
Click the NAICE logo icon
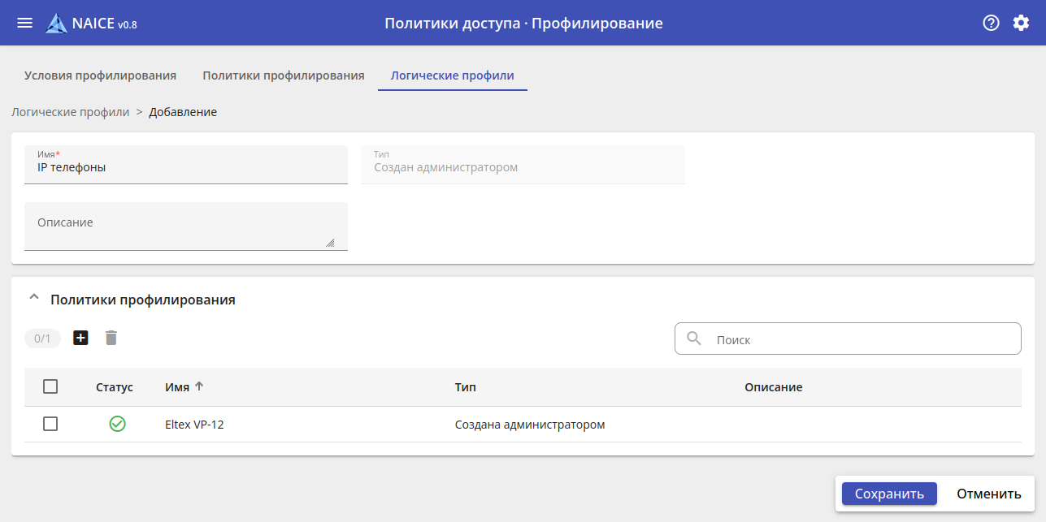(x=56, y=24)
